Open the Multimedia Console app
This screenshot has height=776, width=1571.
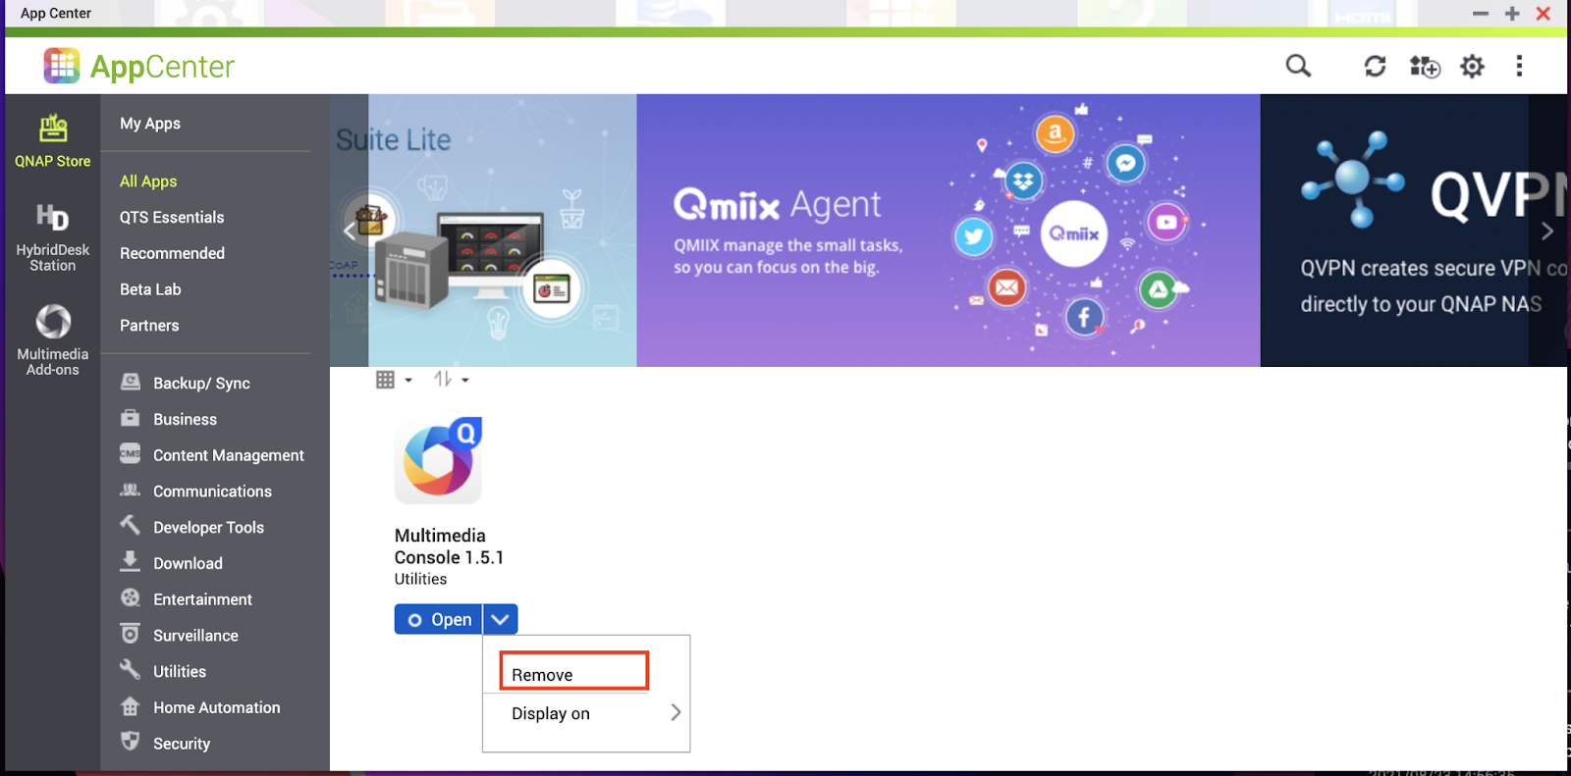[x=438, y=619]
